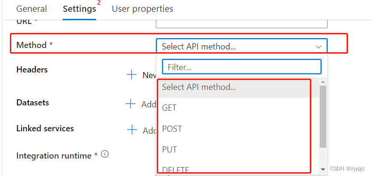Expand the Method dropdown chevron
This screenshot has width=372, height=176.
click(318, 47)
